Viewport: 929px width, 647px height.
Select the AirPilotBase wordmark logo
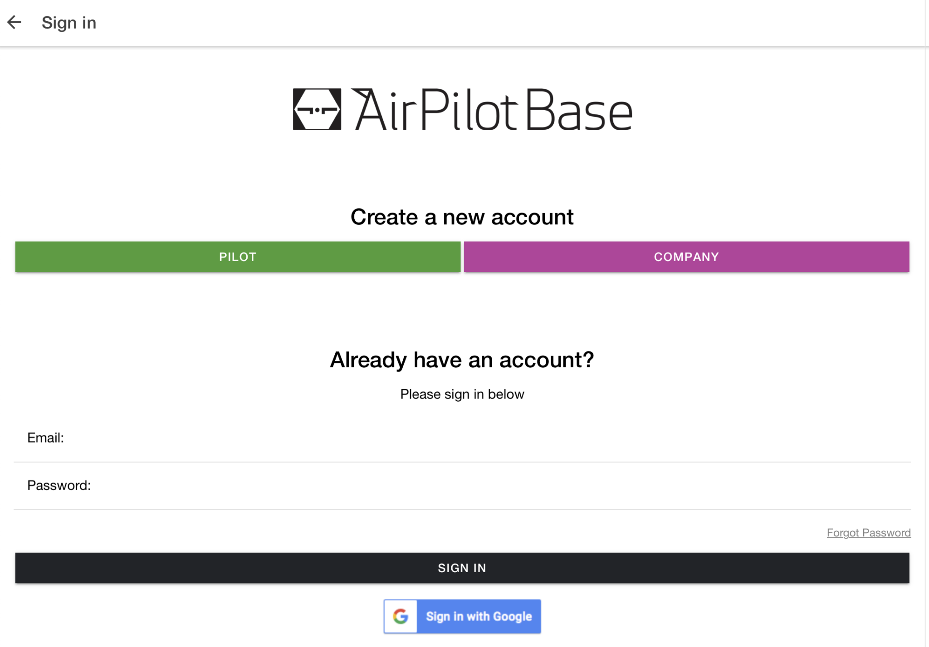[494, 110]
